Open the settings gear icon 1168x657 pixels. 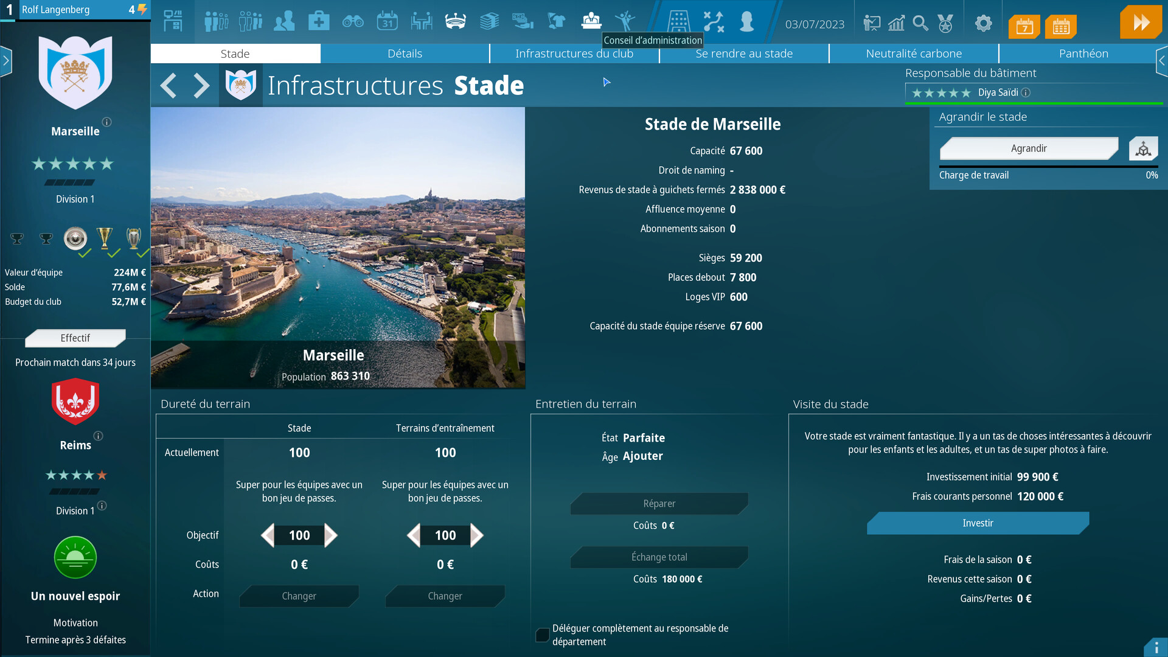click(x=983, y=24)
